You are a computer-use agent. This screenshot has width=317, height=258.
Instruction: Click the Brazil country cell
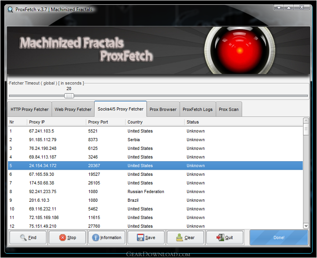133,200
